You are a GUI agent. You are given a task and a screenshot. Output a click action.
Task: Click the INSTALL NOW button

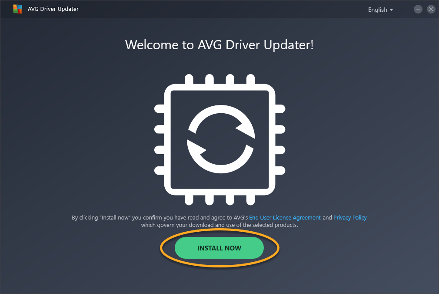point(219,248)
